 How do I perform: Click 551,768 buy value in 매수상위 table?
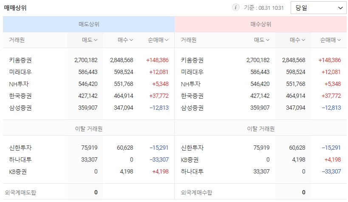[296, 84]
